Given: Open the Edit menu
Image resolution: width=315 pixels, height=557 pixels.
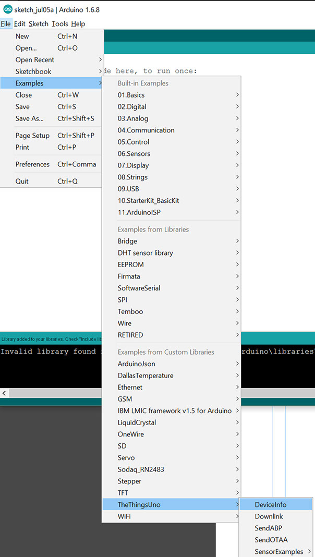Looking at the screenshot, I should click(x=19, y=24).
